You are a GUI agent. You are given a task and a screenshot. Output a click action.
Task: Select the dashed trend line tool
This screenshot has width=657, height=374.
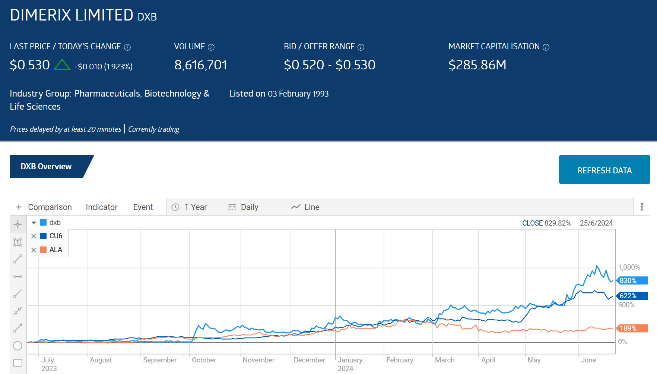[18, 311]
